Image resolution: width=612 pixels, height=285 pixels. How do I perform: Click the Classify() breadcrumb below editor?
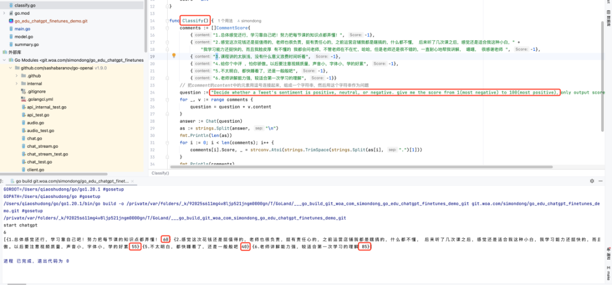tap(160, 173)
